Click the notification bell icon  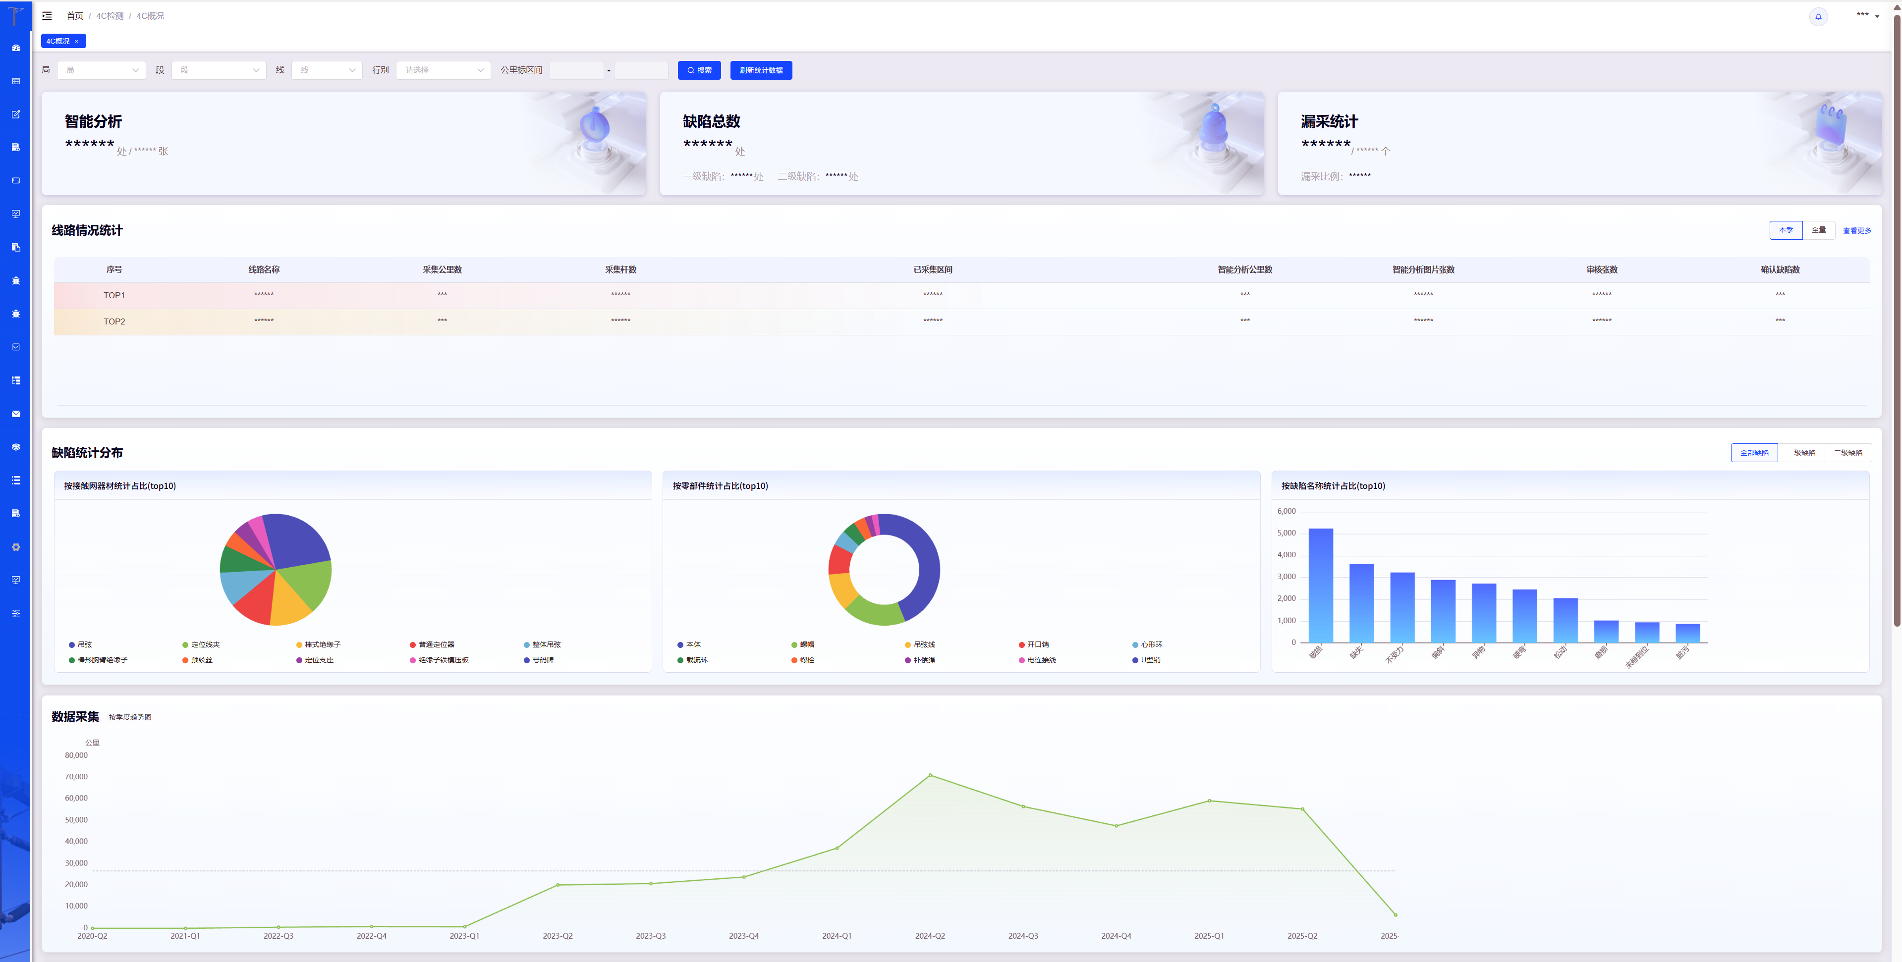(1818, 16)
